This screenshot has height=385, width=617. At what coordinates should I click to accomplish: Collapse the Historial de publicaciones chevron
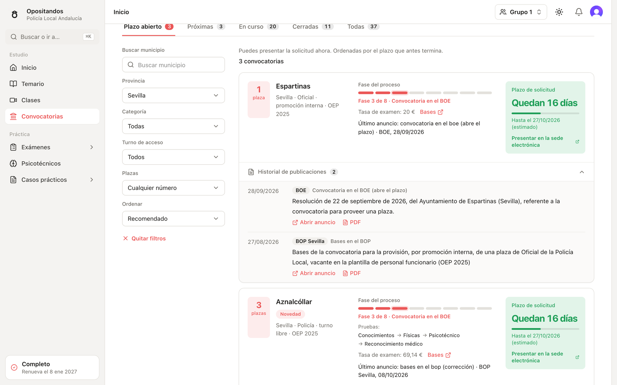[582, 172]
